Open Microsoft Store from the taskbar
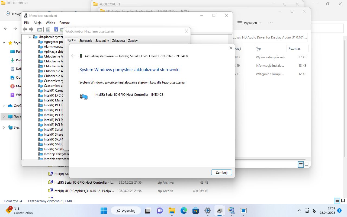 click(196, 210)
